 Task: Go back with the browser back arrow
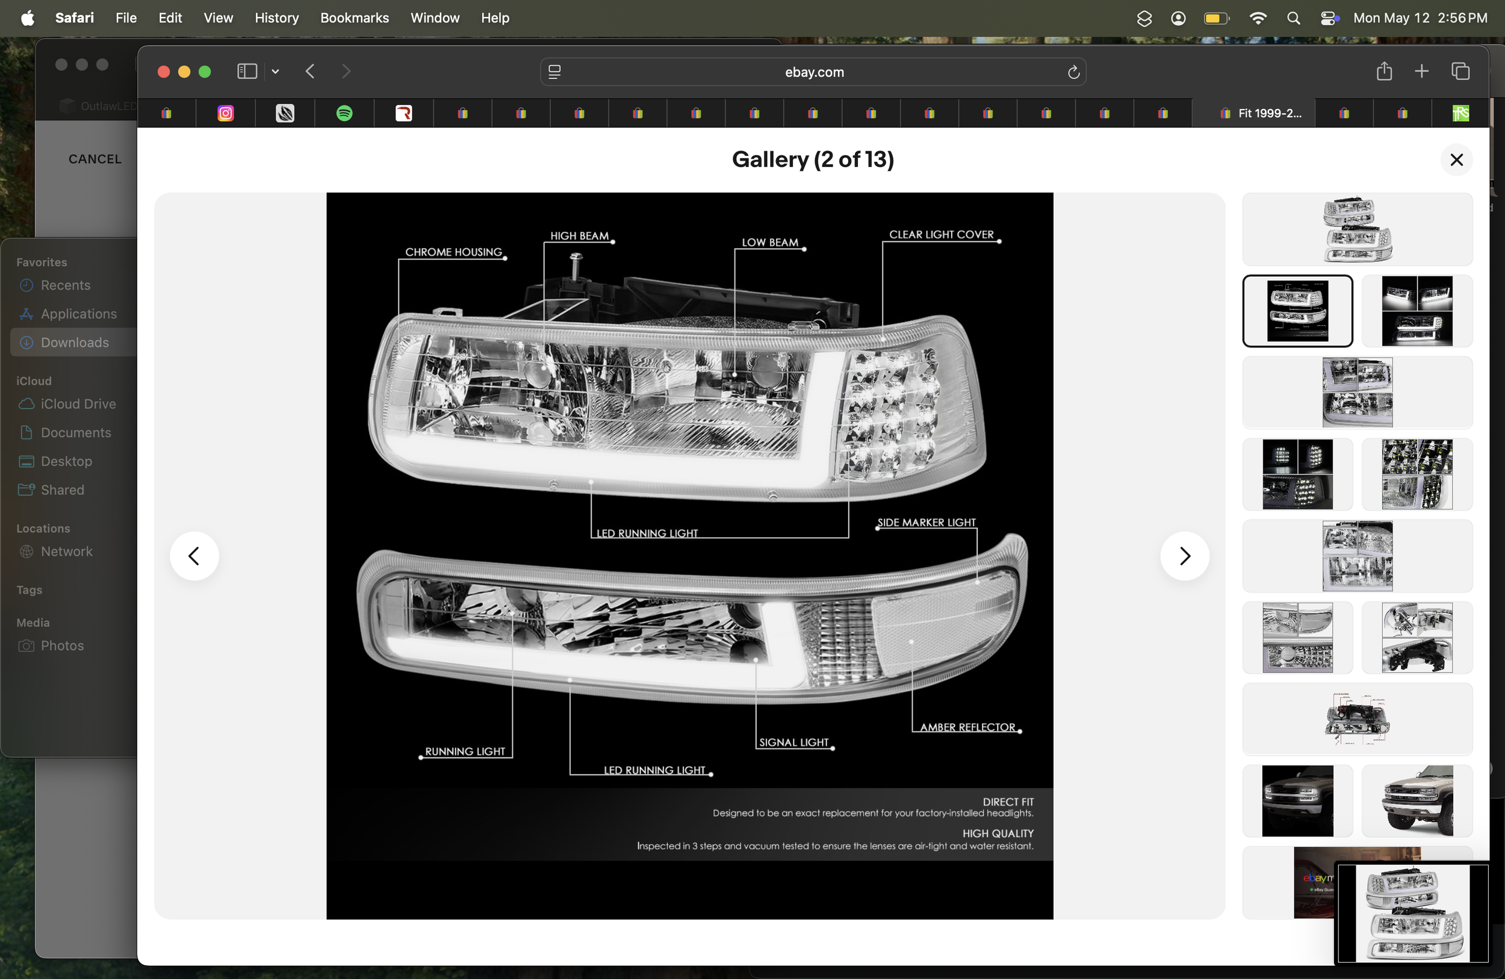coord(310,72)
